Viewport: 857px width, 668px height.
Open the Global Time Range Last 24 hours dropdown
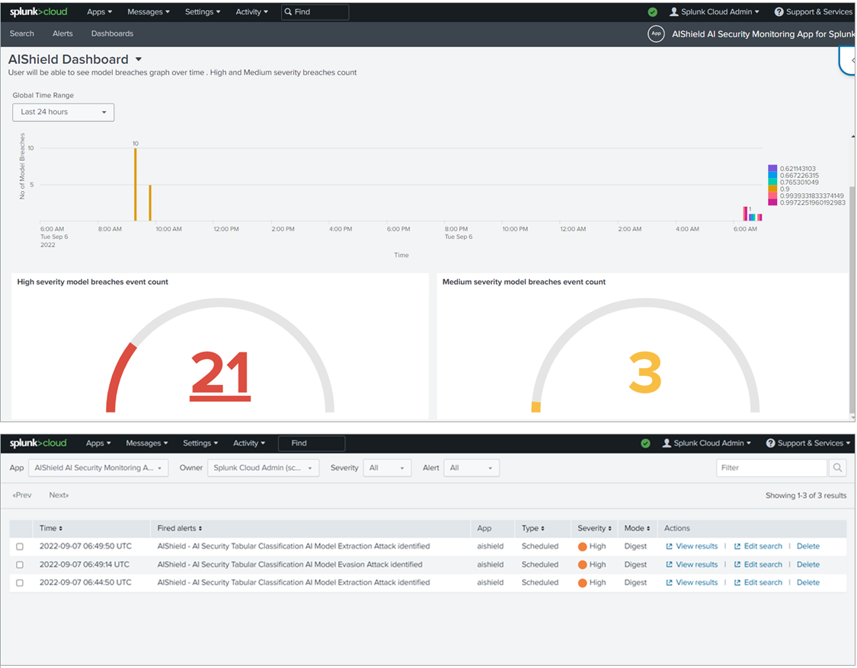(63, 112)
